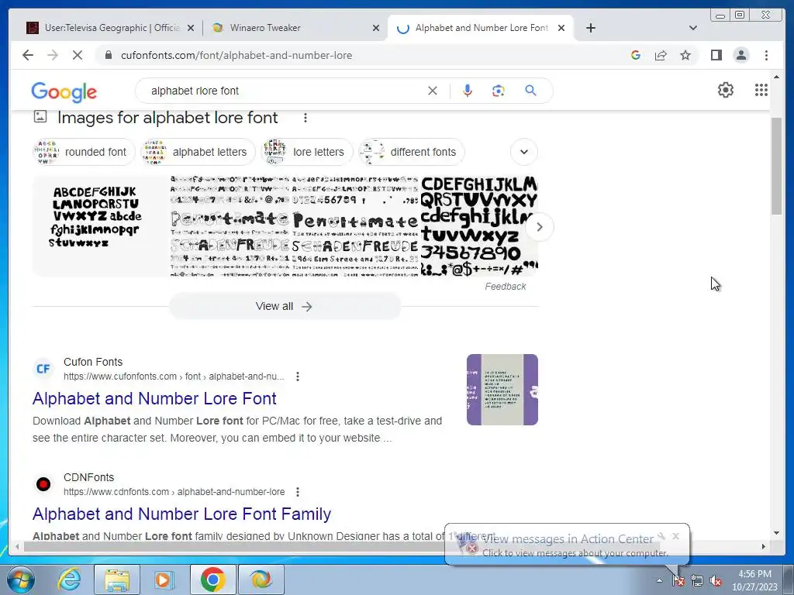Click the Feedback link under images

(505, 287)
